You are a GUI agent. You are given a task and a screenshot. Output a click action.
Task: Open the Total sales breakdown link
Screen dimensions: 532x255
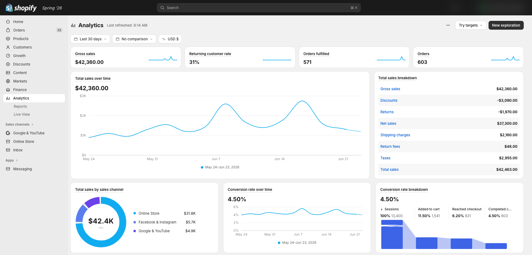click(389, 169)
